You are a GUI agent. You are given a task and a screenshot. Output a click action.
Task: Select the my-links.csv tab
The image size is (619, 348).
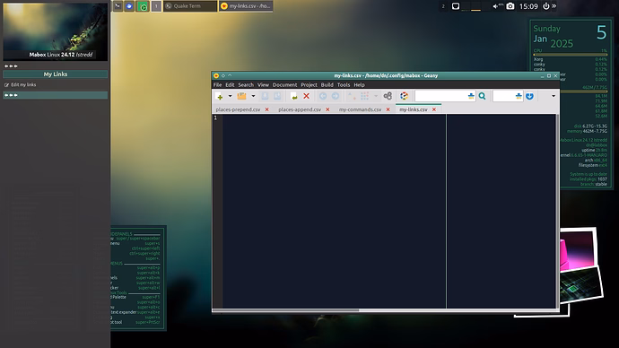click(x=414, y=109)
